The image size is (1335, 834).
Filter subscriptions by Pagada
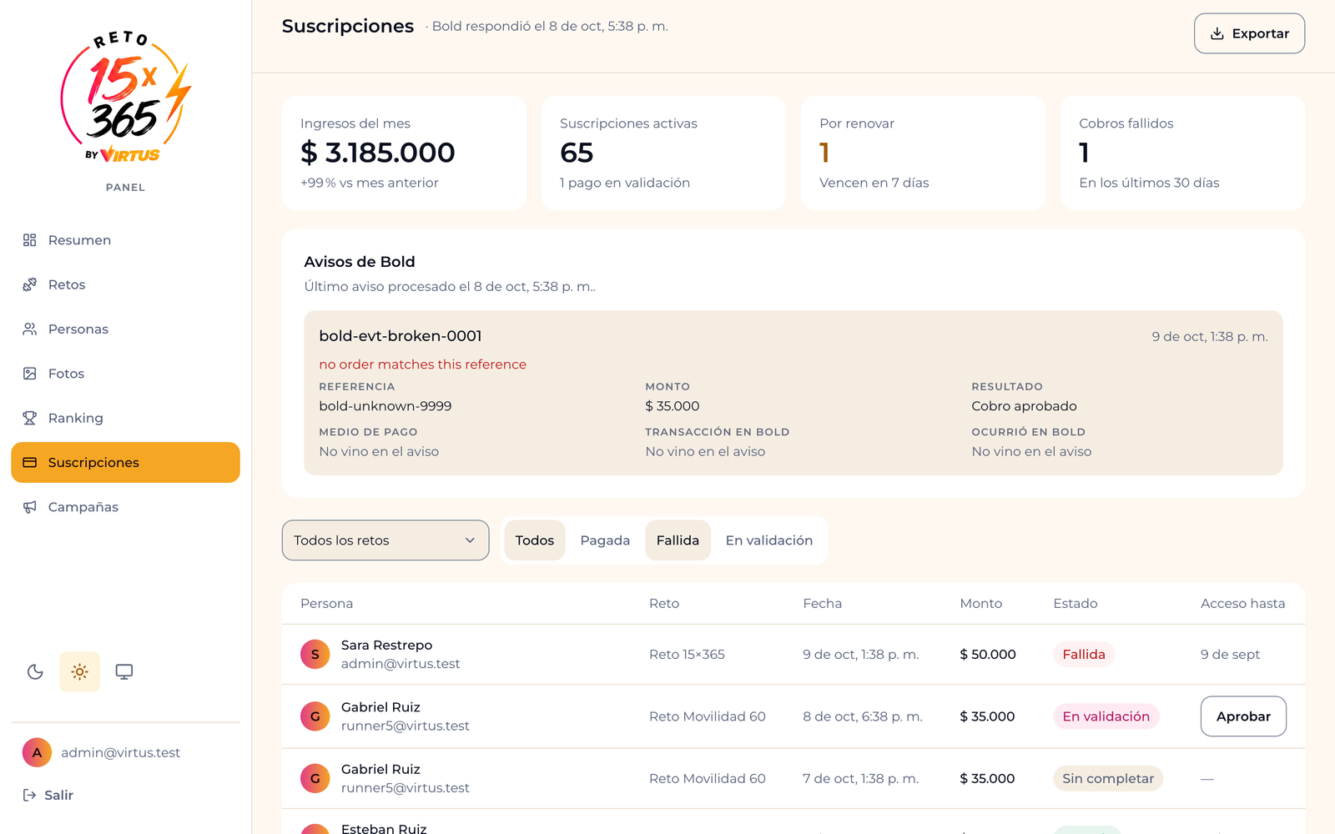coord(605,540)
